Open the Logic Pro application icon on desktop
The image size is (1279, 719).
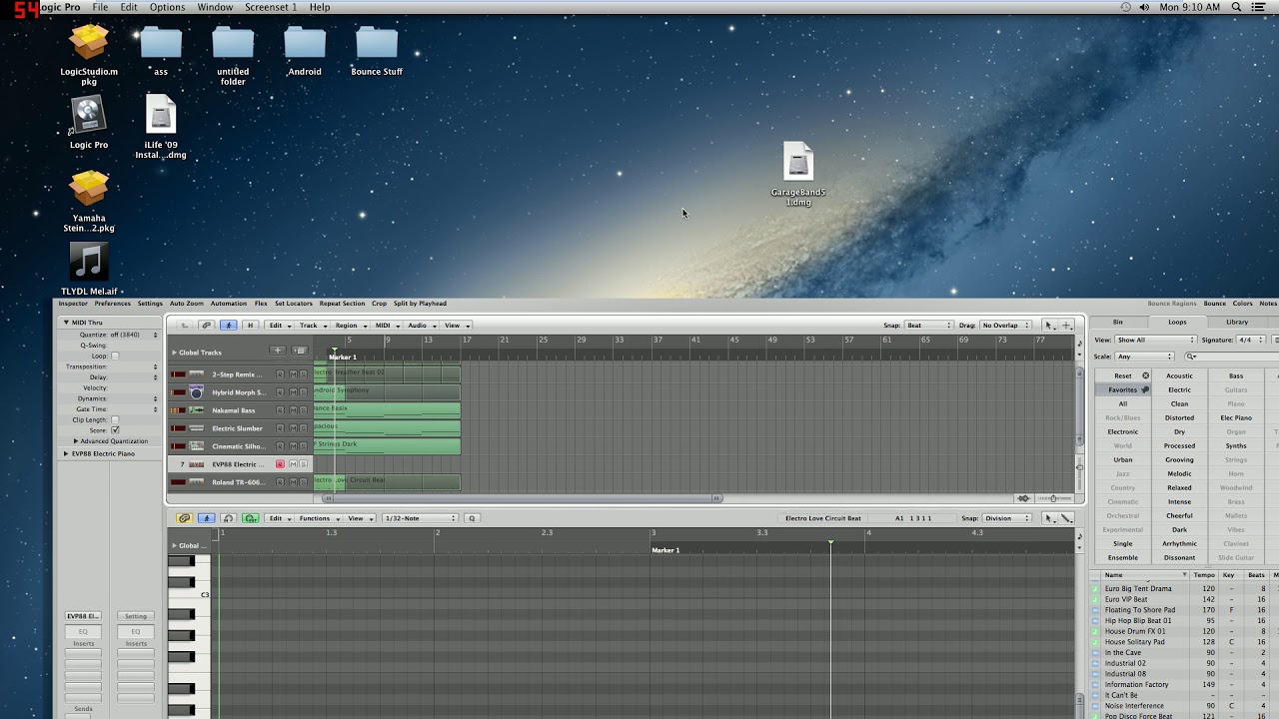coord(89,116)
